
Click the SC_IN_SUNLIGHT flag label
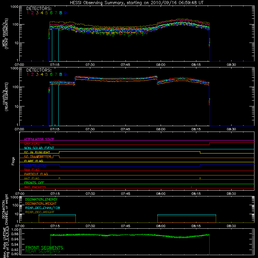(x=37, y=152)
